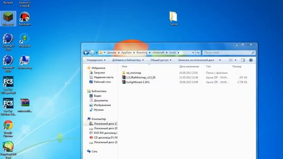Open the Видео library
The image size is (283, 159).
(97, 96)
